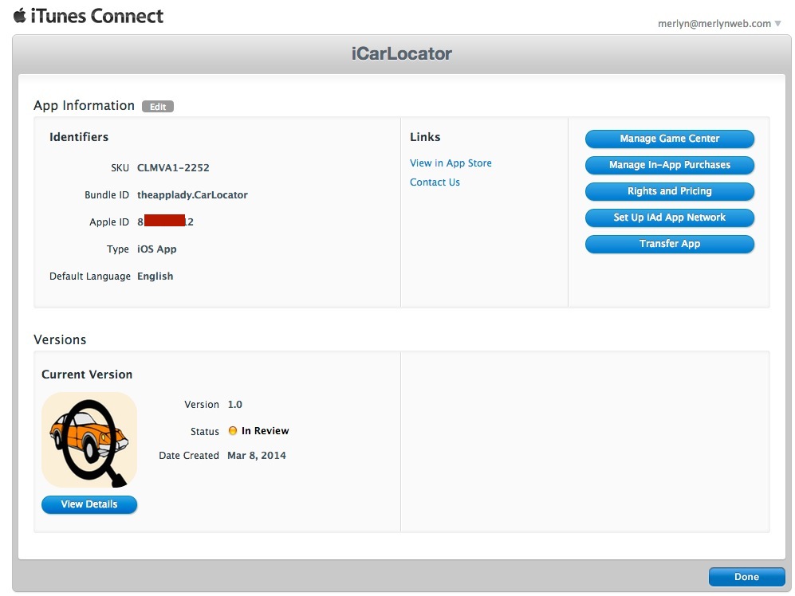Open the iCarLocator app icon thumbnail

point(89,439)
